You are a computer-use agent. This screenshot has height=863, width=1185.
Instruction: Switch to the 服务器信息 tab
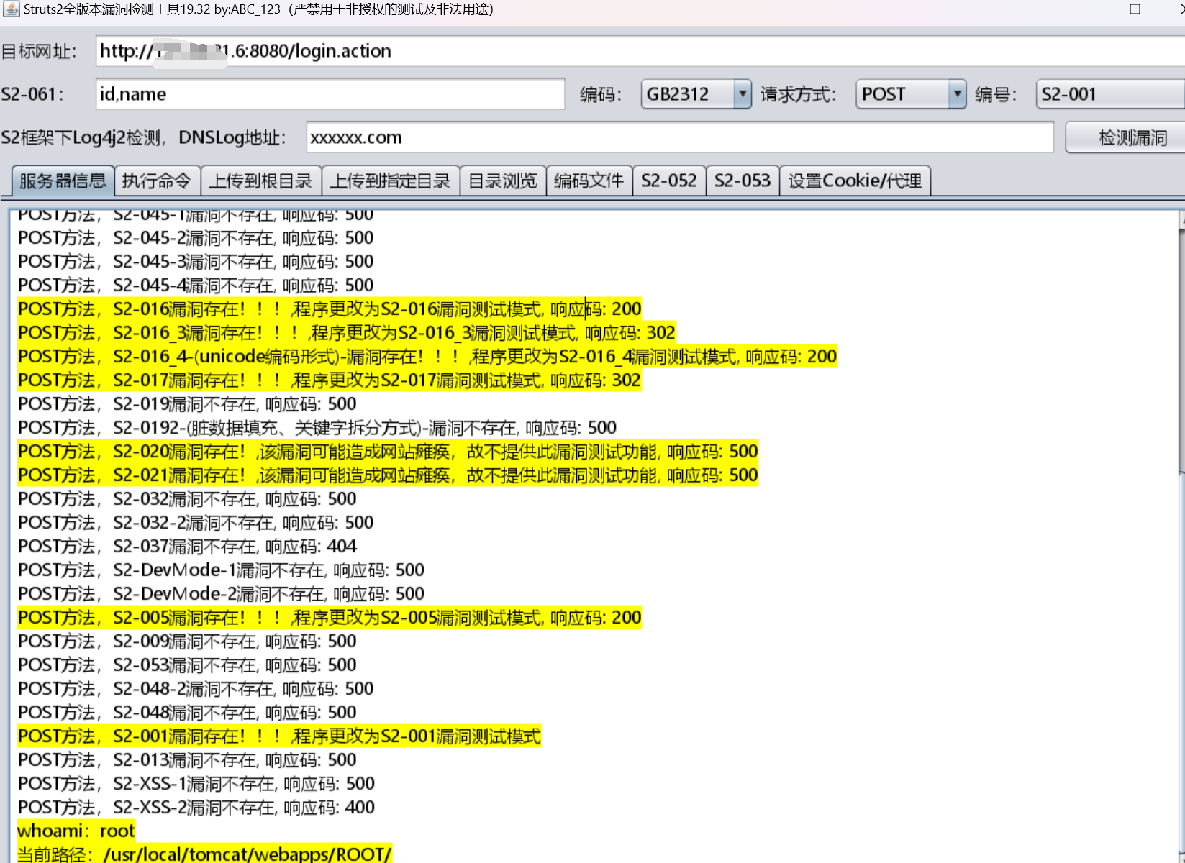tap(63, 181)
